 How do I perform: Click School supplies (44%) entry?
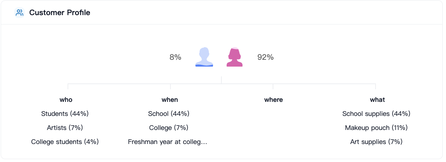(x=376, y=114)
